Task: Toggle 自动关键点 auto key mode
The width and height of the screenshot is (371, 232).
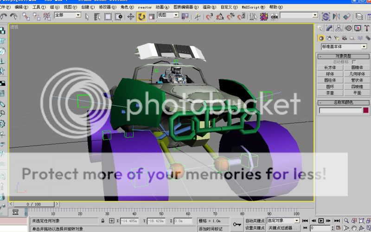Action: tap(255, 221)
